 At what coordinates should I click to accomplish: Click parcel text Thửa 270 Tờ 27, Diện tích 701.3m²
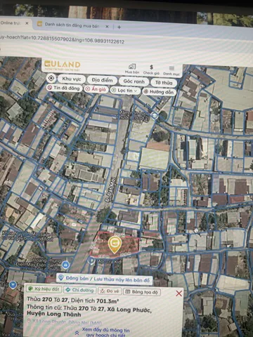coord(73,300)
